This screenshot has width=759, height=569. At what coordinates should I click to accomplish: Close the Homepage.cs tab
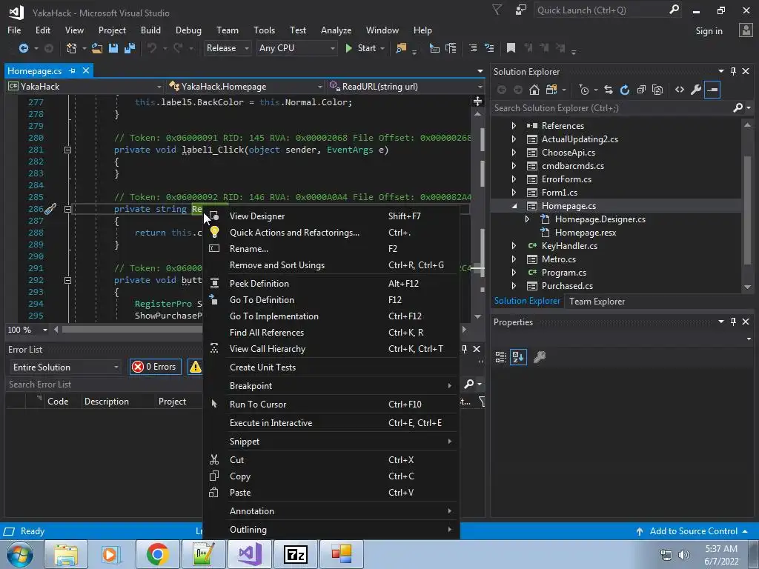click(86, 70)
